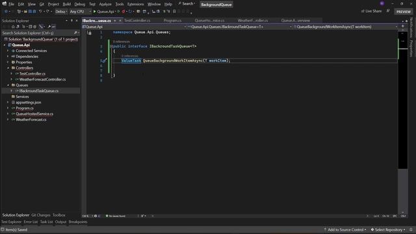This screenshot has height=234, width=416.
Task: Collapse the Queues folder node
Action: [8, 85]
